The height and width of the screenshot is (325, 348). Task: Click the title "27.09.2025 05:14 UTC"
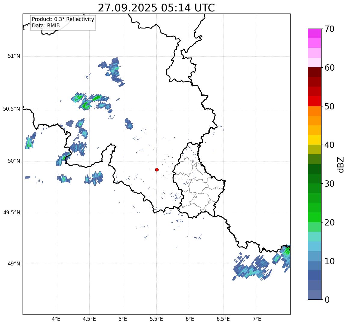156,8
